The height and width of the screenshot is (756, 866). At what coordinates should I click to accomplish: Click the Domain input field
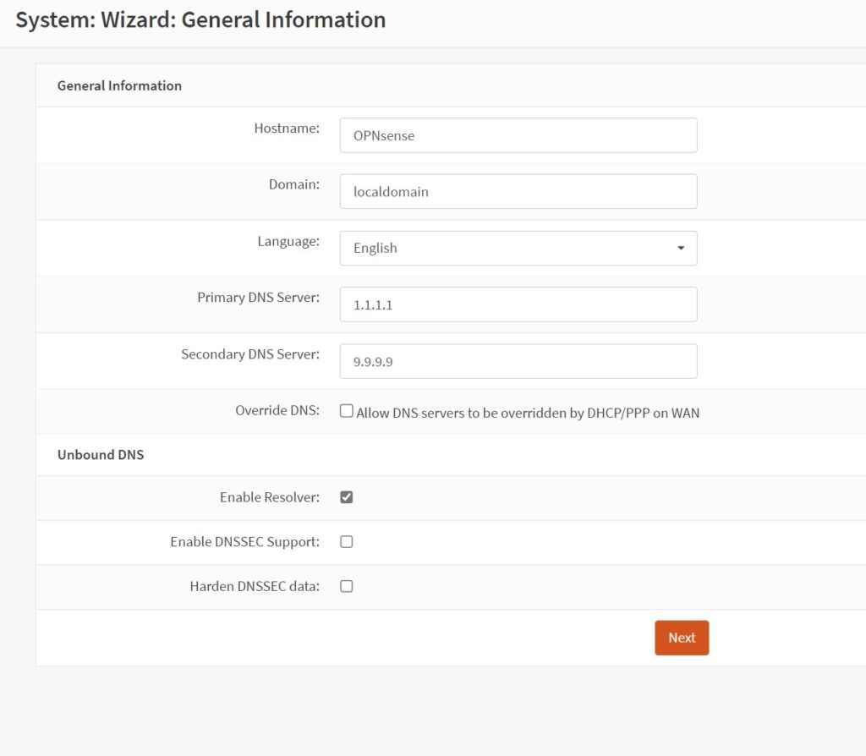[518, 192]
